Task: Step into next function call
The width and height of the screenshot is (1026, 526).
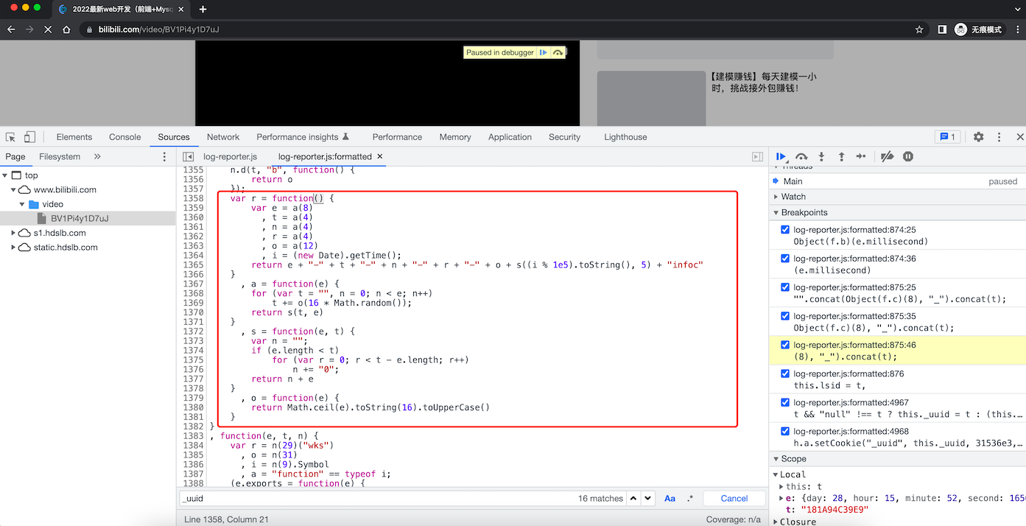Action: [x=822, y=156]
